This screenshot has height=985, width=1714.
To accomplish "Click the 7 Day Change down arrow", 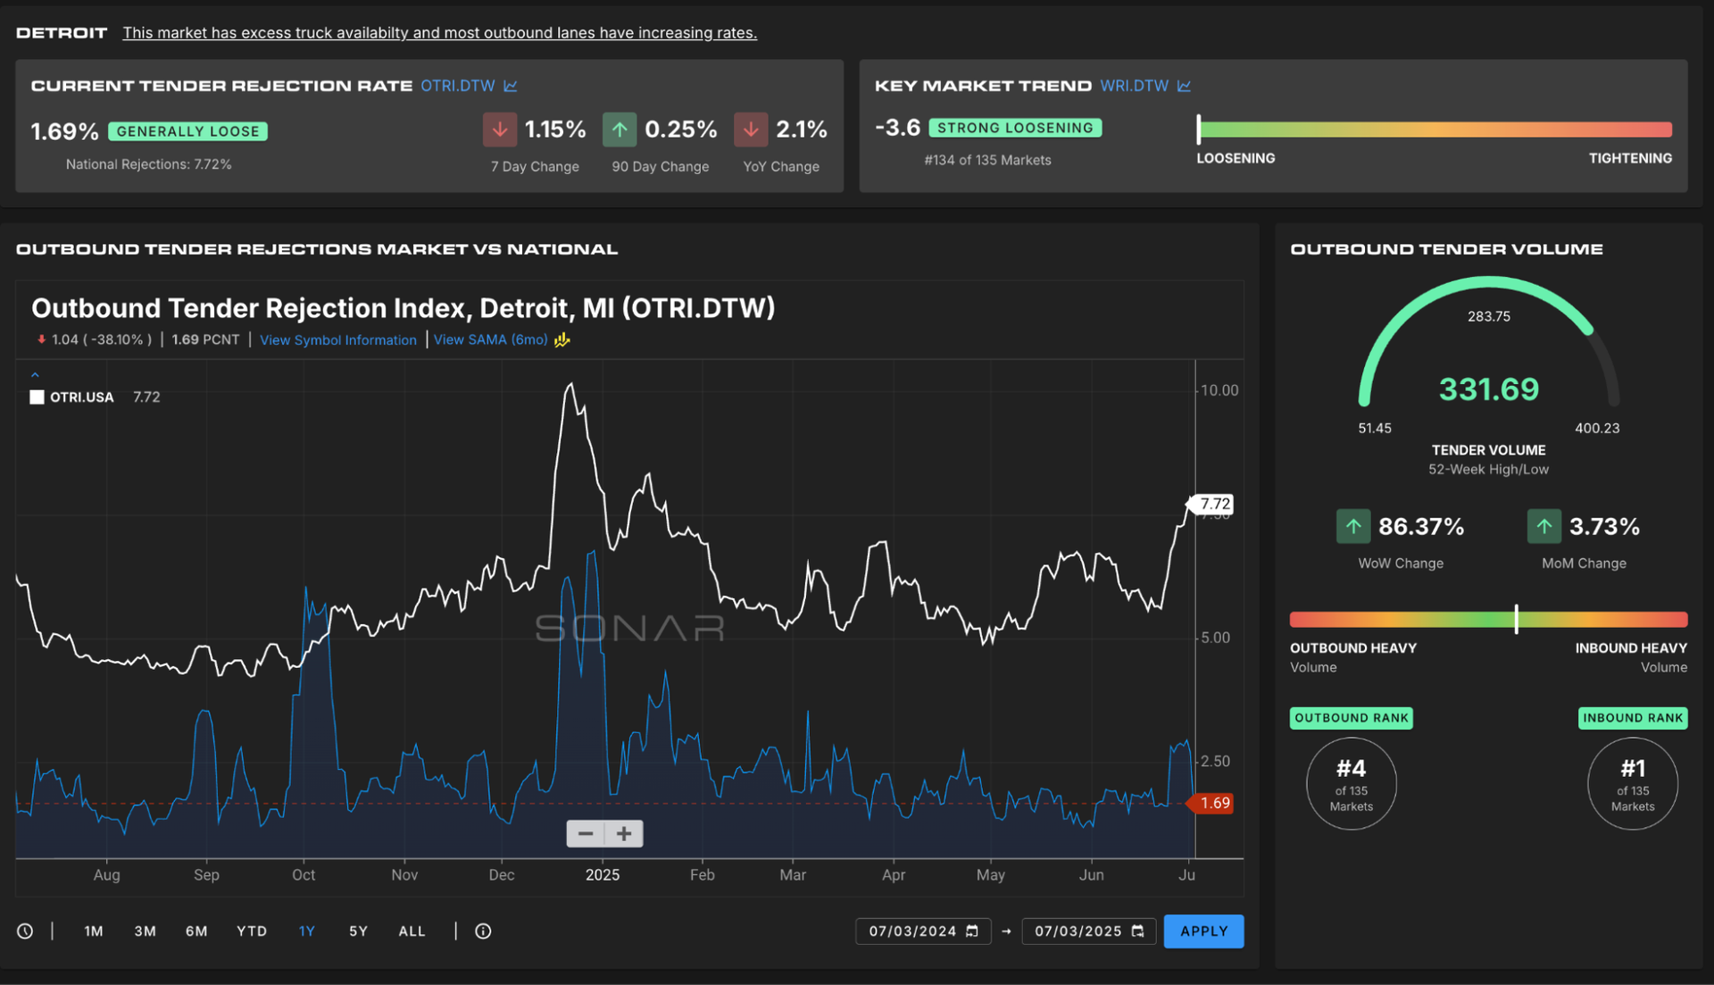I will pos(500,129).
